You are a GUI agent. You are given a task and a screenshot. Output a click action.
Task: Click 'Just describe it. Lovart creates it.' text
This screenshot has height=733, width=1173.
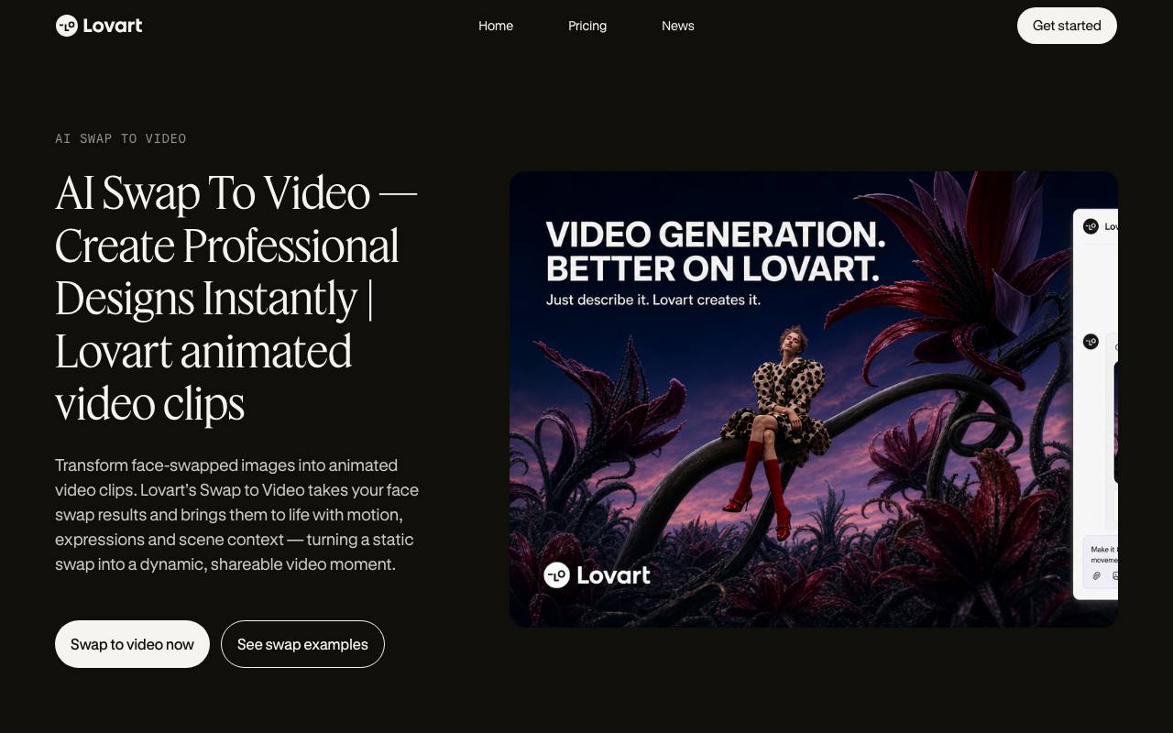point(653,300)
